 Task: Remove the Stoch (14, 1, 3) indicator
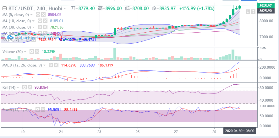[x=43, y=109]
